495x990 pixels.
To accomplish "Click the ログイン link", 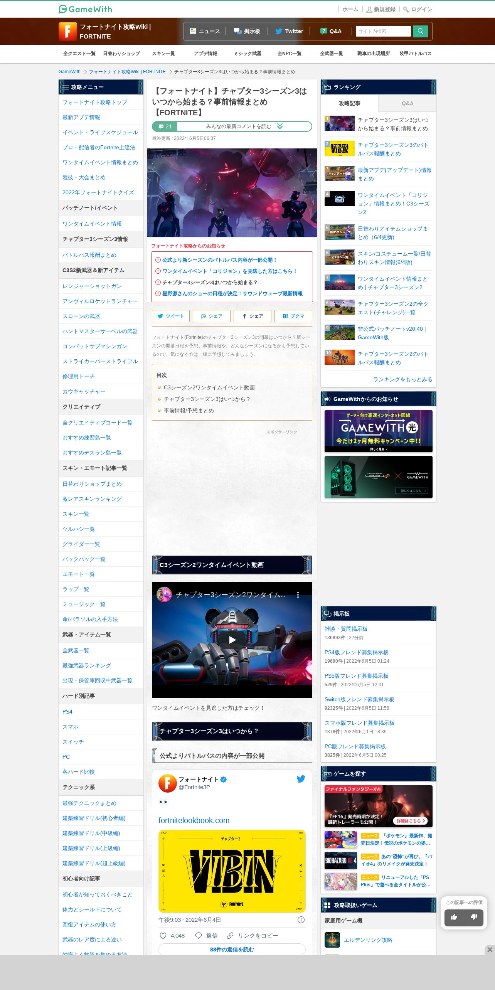I will pyautogui.click(x=418, y=9).
